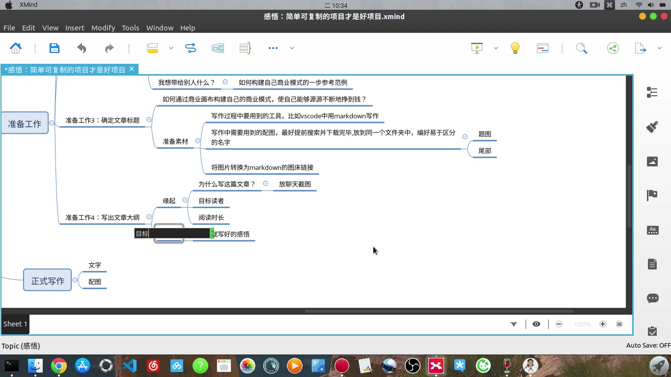Insert a Summary bracket

pyautogui.click(x=245, y=48)
